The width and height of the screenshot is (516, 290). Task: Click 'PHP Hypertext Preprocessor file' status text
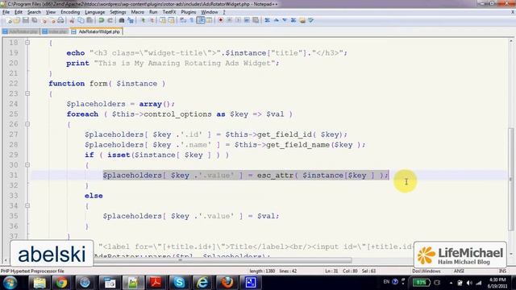(32, 271)
